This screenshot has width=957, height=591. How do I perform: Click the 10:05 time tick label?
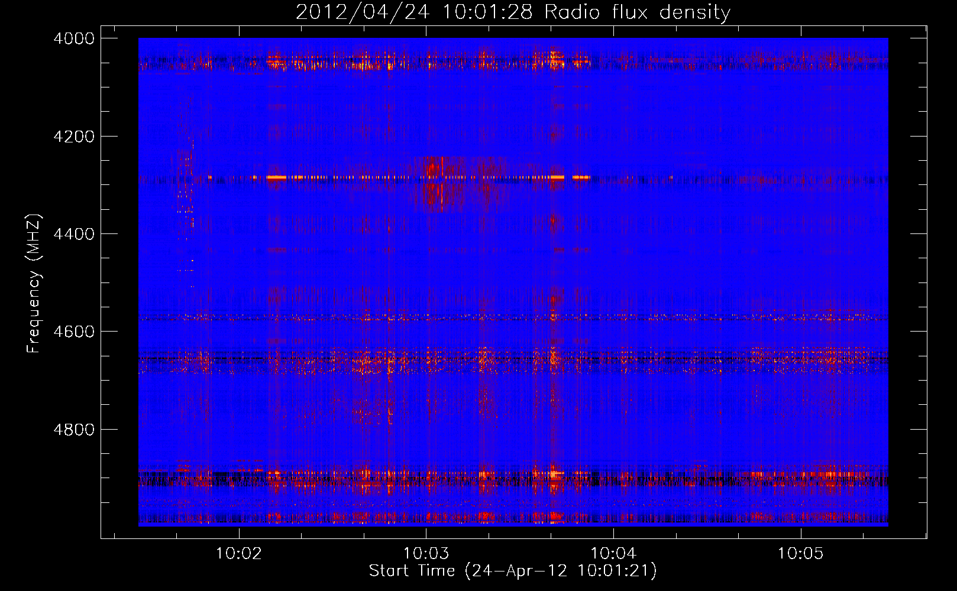800,554
